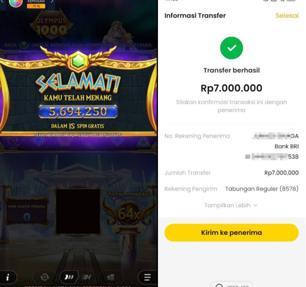Tap Selesai to finish

coord(287,15)
